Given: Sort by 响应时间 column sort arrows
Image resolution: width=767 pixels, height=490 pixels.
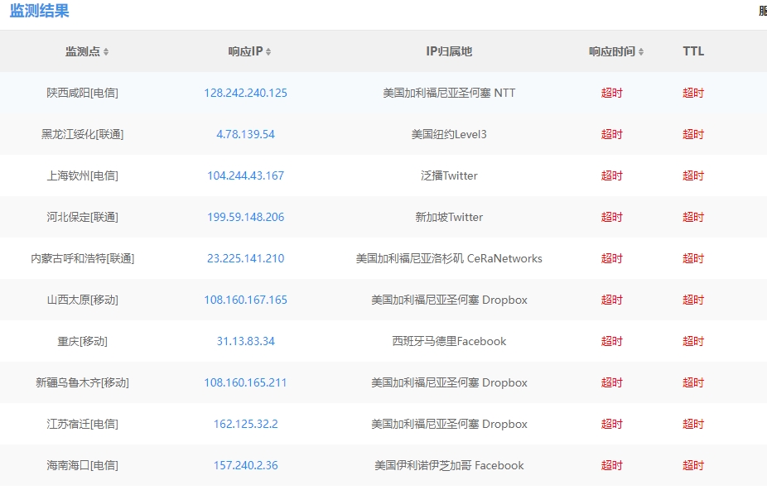Looking at the screenshot, I should click(641, 52).
